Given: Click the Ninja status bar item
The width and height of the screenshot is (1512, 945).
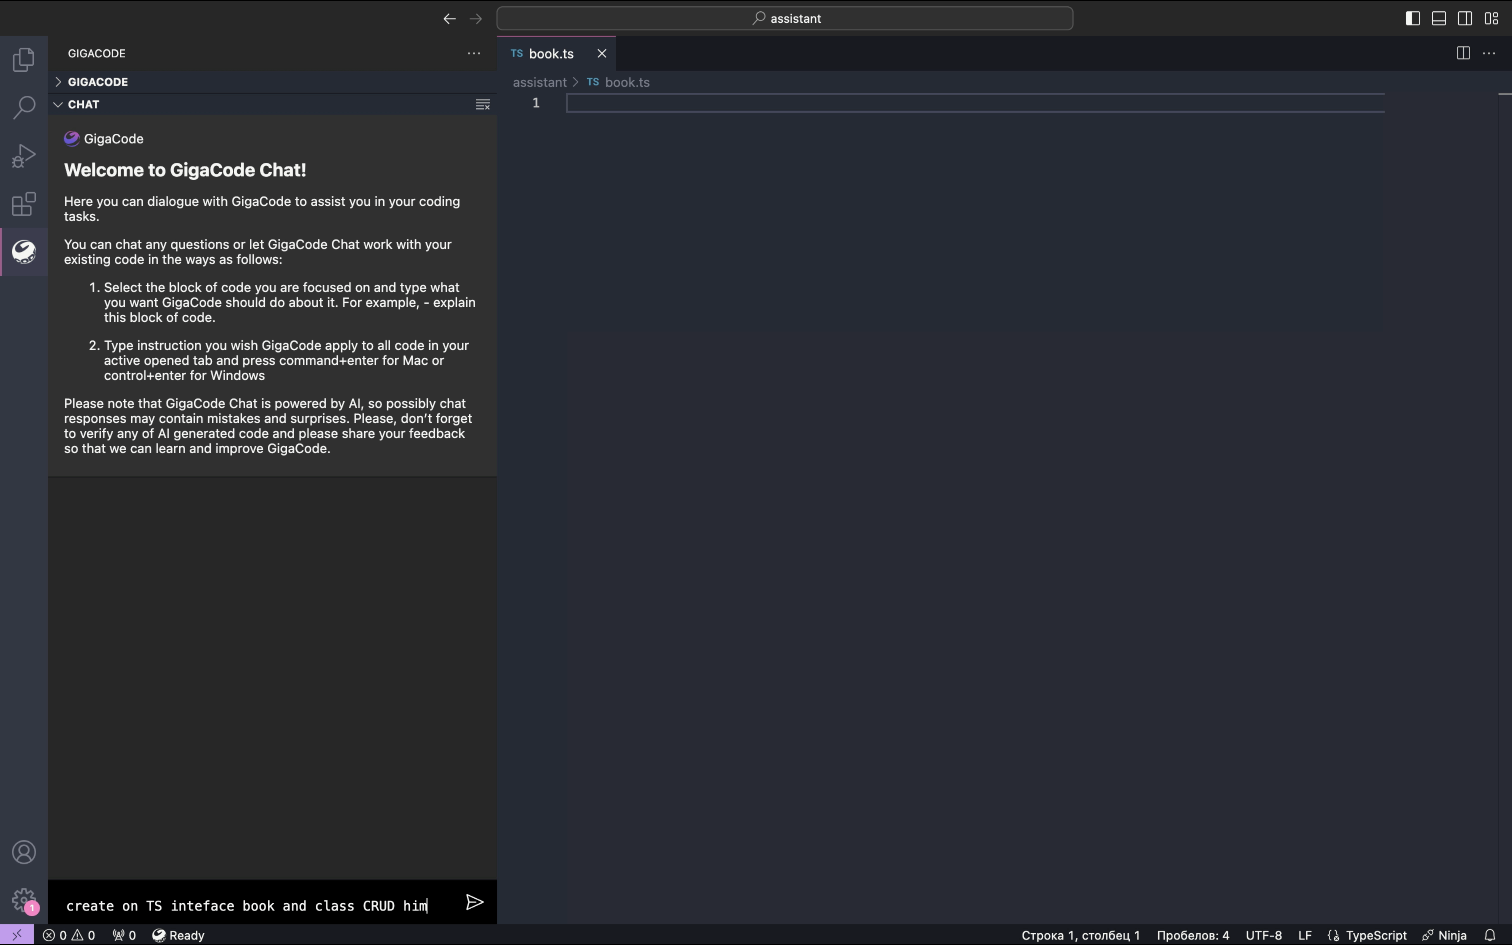Looking at the screenshot, I should [x=1444, y=935].
